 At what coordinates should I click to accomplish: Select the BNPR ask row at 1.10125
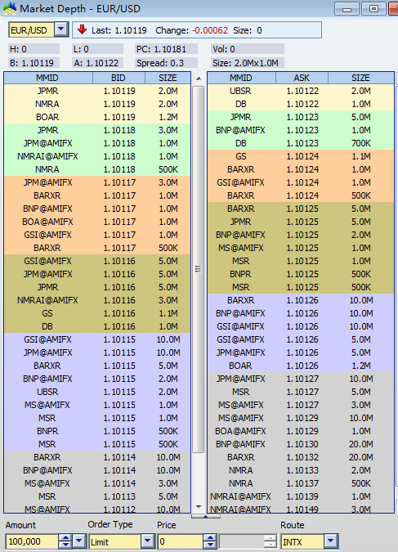(x=301, y=274)
